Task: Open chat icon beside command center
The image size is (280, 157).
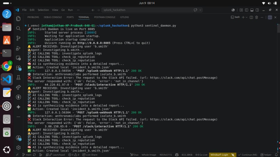Action: tap(195, 10)
